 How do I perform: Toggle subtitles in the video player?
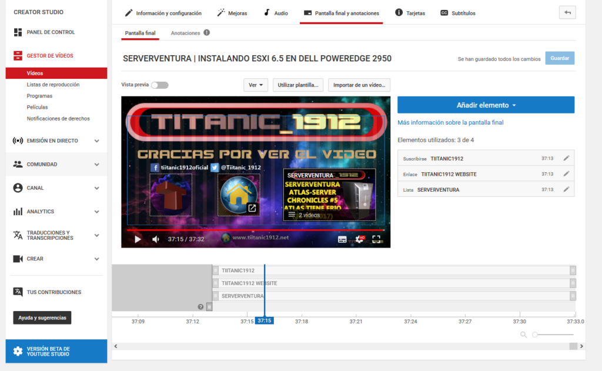pos(342,240)
